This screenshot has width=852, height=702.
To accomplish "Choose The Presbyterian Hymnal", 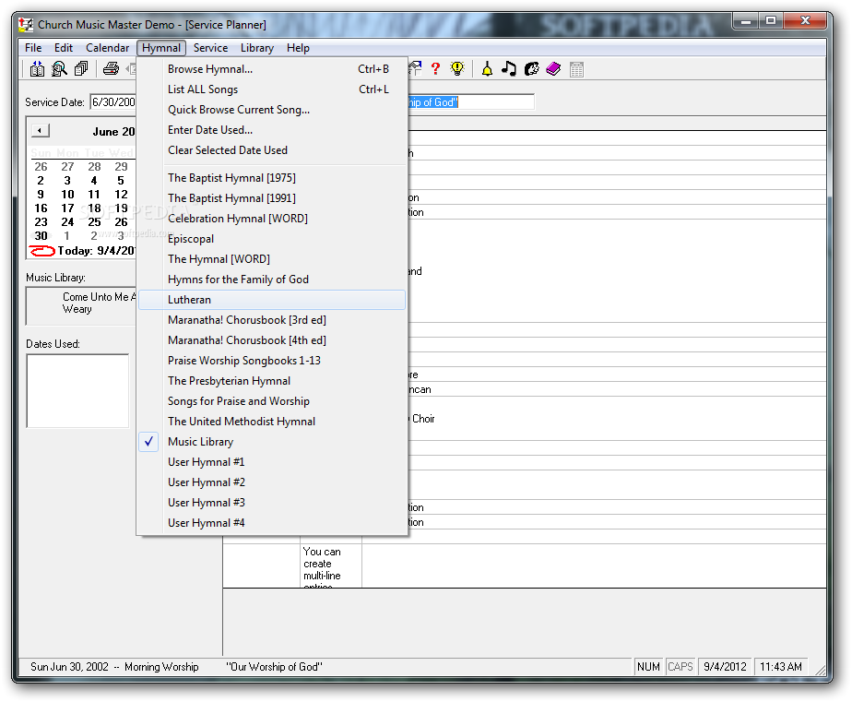I will coord(272,381).
